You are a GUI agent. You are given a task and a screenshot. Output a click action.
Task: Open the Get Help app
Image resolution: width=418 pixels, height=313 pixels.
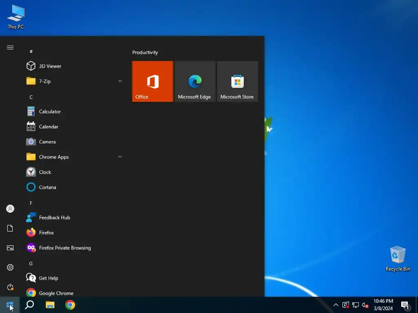click(73, 278)
